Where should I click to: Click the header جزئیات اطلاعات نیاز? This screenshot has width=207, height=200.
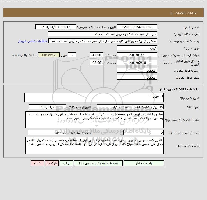coord(183,13)
